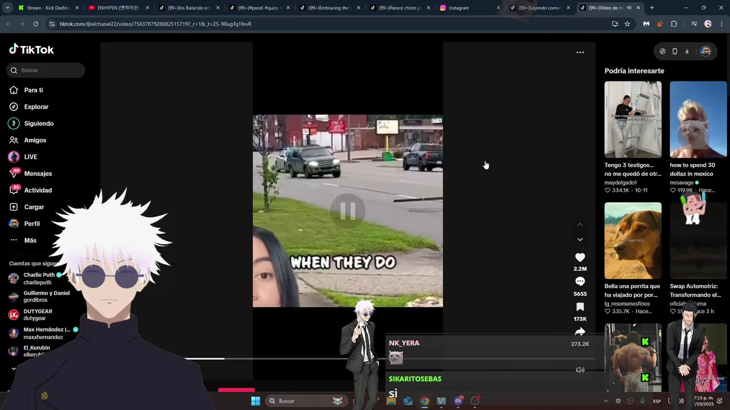Viewport: 730px width, 410px height.
Task: Show hidden system tray icons chevron
Action: coord(606,401)
